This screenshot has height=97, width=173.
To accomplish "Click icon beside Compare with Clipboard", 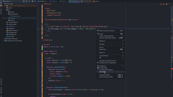I will tap(98, 63).
